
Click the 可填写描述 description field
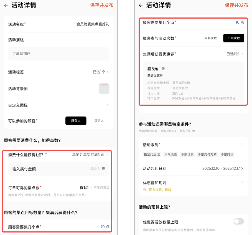pyautogui.click(x=58, y=54)
